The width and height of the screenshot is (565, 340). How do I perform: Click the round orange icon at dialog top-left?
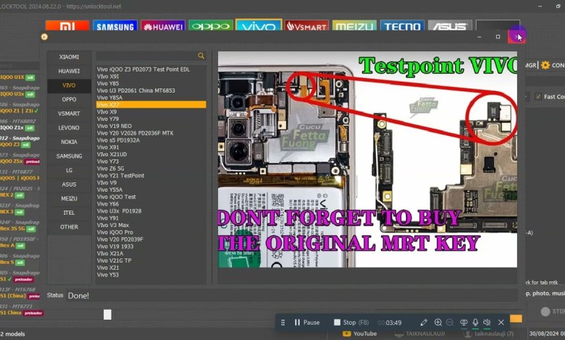coord(44,37)
